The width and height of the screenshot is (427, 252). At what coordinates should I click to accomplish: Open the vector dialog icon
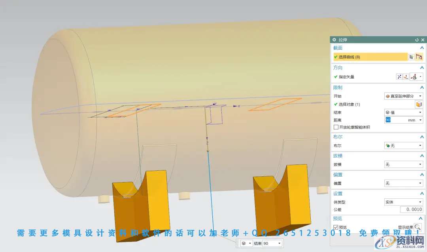click(x=406, y=77)
